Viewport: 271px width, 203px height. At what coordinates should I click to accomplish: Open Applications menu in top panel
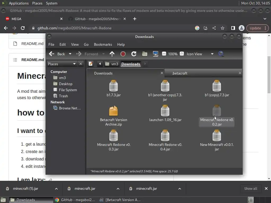coord(19,3)
